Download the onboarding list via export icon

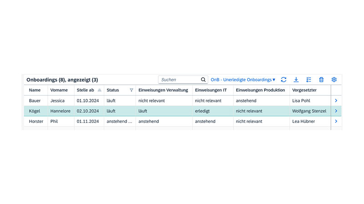[x=296, y=80]
